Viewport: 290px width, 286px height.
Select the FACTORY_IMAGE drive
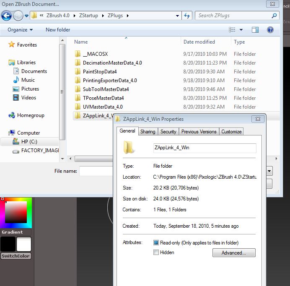[x=36, y=151]
